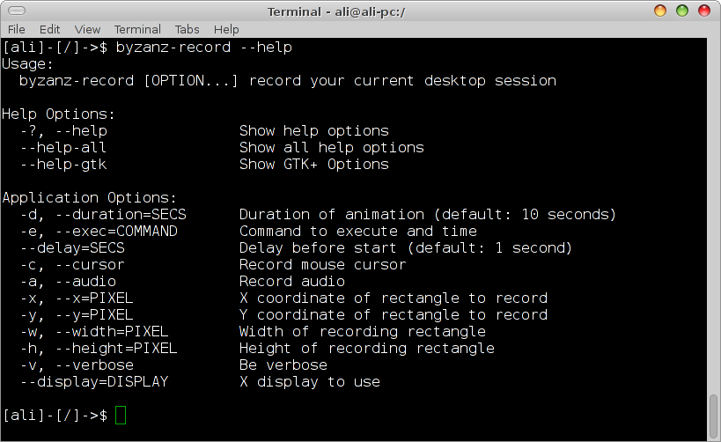
Task: Open the Terminal menu
Action: pyautogui.click(x=137, y=29)
